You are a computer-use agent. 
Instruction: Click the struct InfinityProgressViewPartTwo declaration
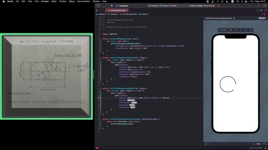pos(125,88)
